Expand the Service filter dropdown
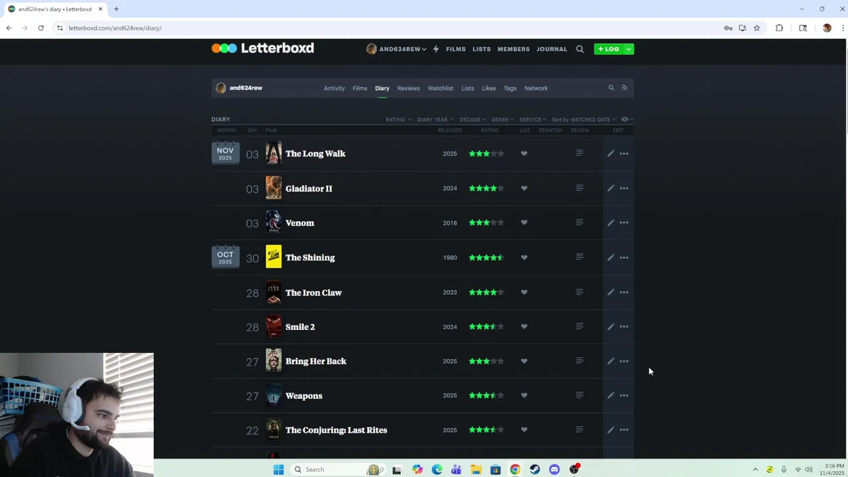 coord(533,119)
